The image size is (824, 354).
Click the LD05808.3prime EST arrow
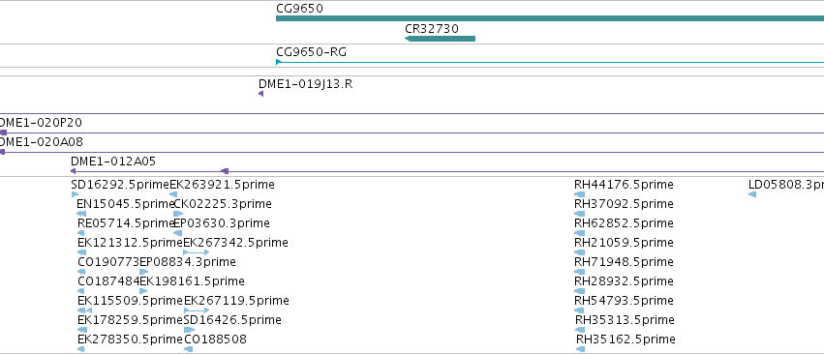pyautogui.click(x=752, y=194)
